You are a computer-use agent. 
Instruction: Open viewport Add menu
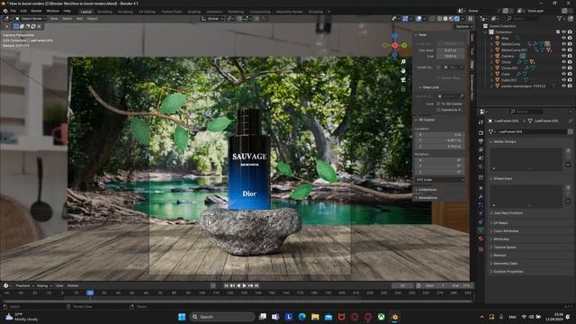point(79,18)
